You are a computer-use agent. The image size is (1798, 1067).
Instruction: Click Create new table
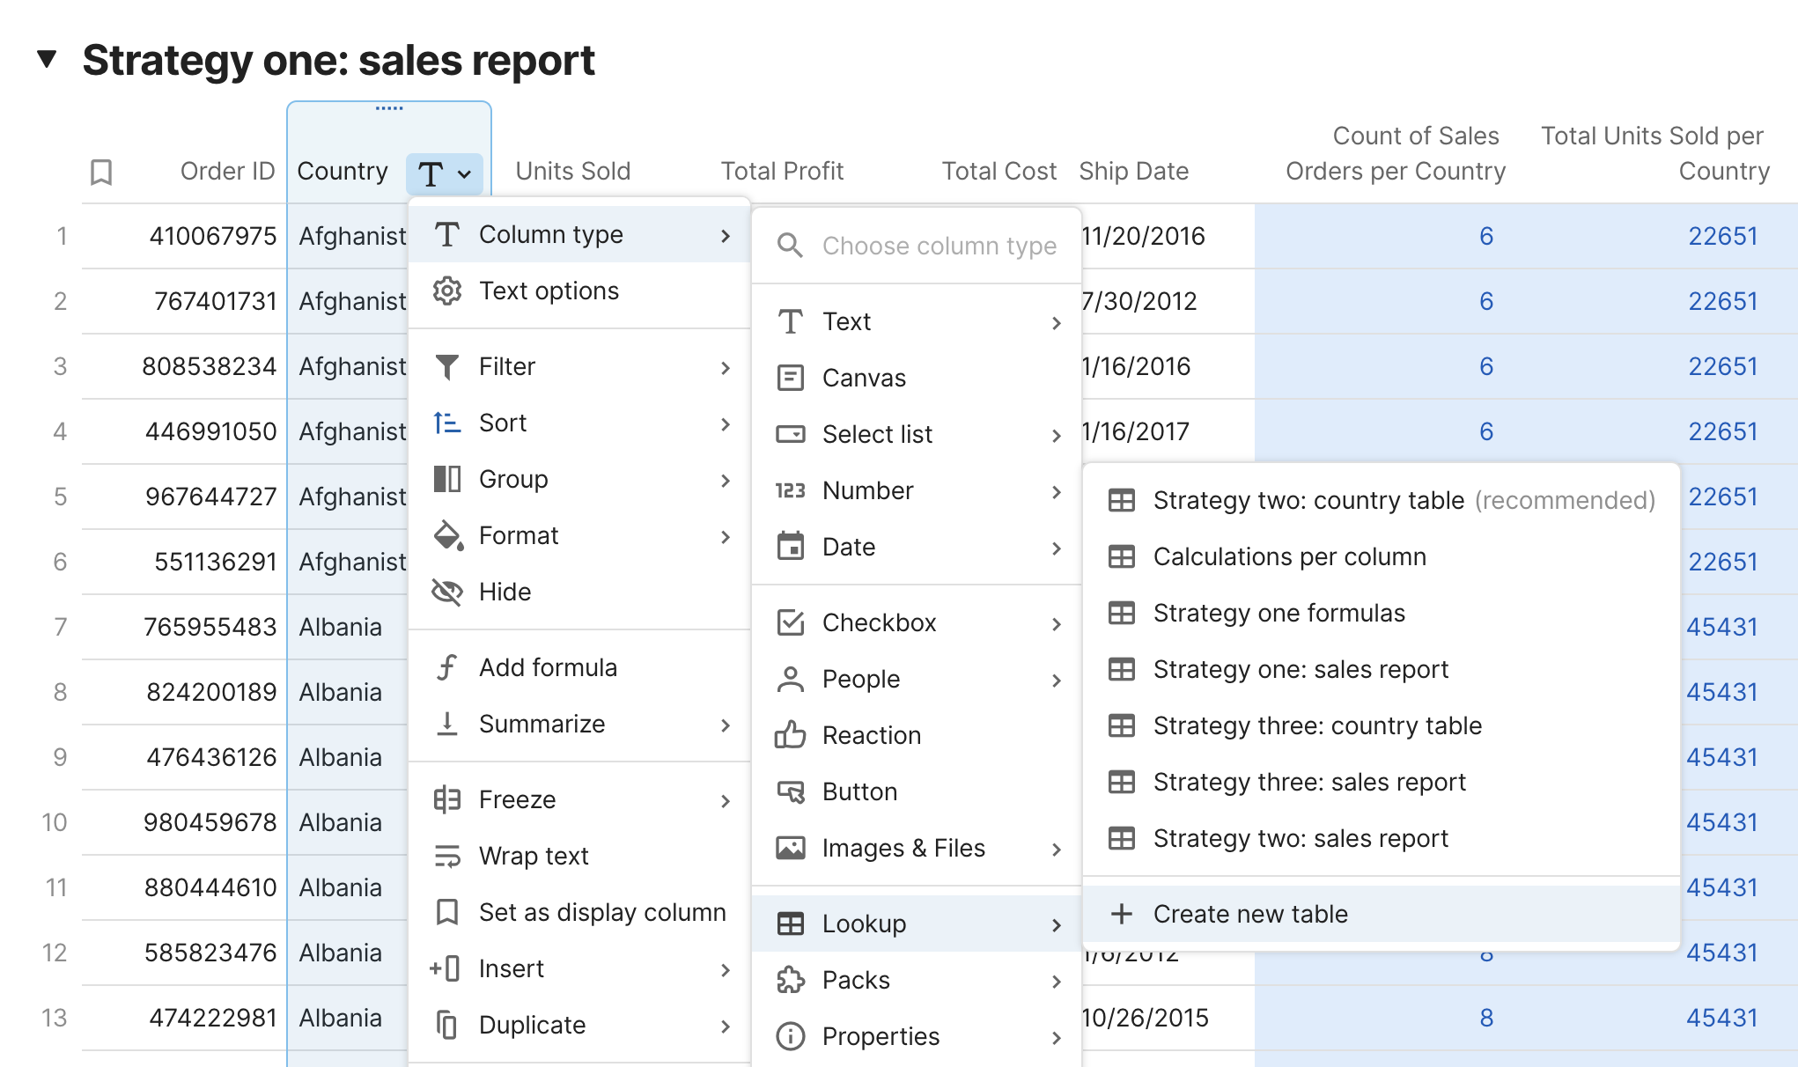pyautogui.click(x=1249, y=914)
